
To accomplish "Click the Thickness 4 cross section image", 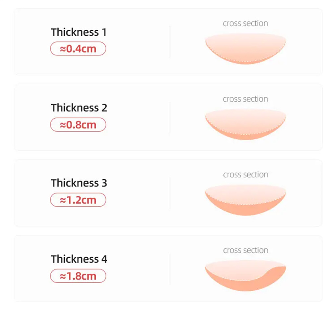I will [x=245, y=276].
